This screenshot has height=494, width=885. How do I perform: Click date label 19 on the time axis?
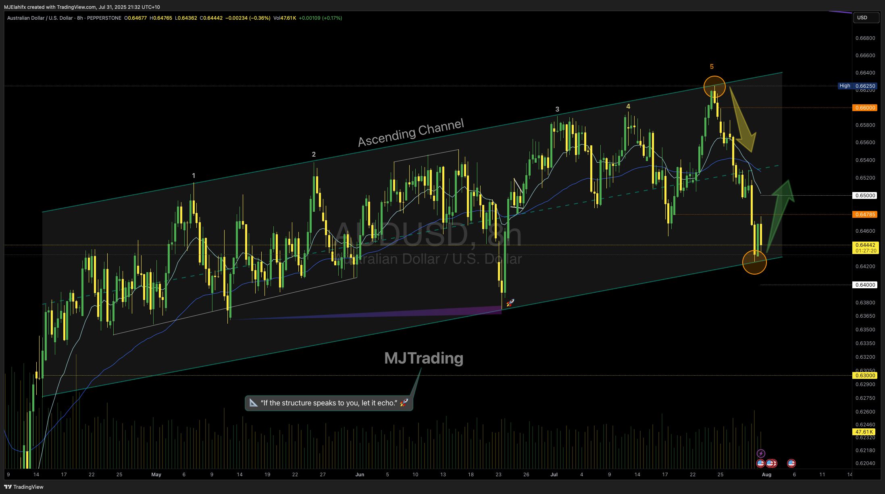(x=267, y=475)
